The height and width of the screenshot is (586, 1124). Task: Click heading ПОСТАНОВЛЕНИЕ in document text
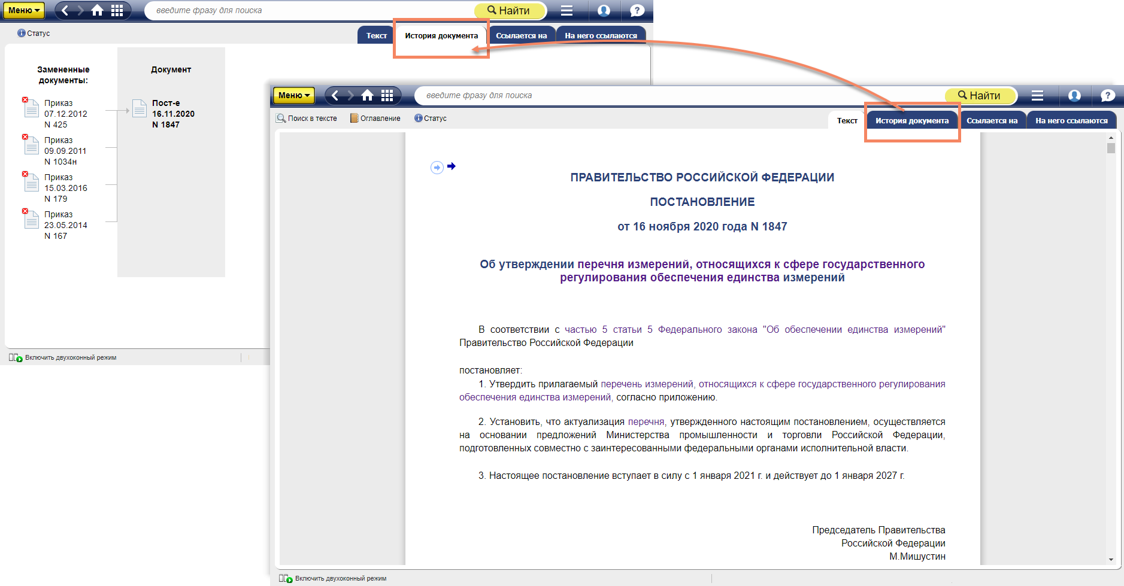click(702, 202)
